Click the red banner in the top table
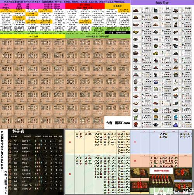Viewport: 194px width, 195px height. pos(85,6)
